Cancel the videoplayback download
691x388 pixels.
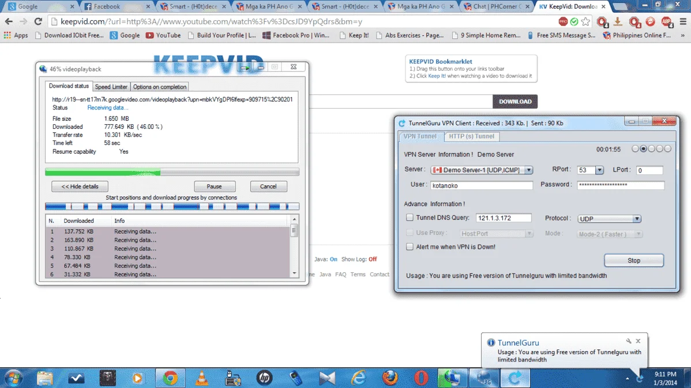(268, 187)
